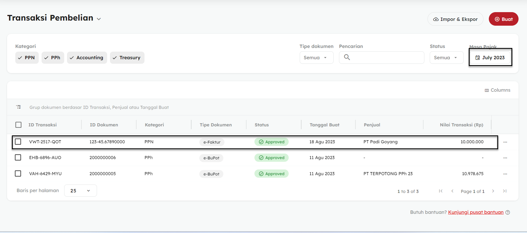
Task: Toggle the Treasury category chip
Action: tap(127, 58)
